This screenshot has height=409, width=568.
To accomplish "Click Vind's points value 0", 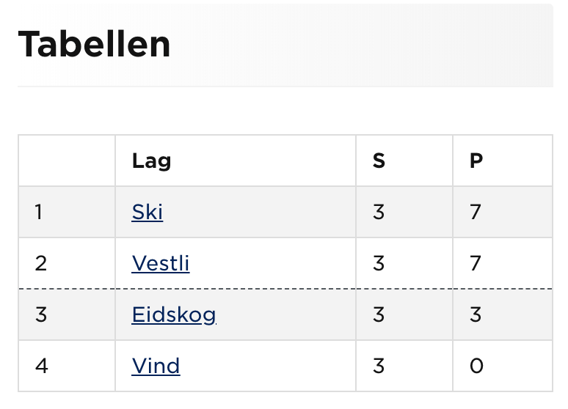I will pyautogui.click(x=476, y=366).
